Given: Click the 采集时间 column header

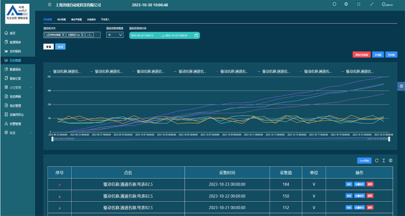Looking at the screenshot, I should 227,173.
